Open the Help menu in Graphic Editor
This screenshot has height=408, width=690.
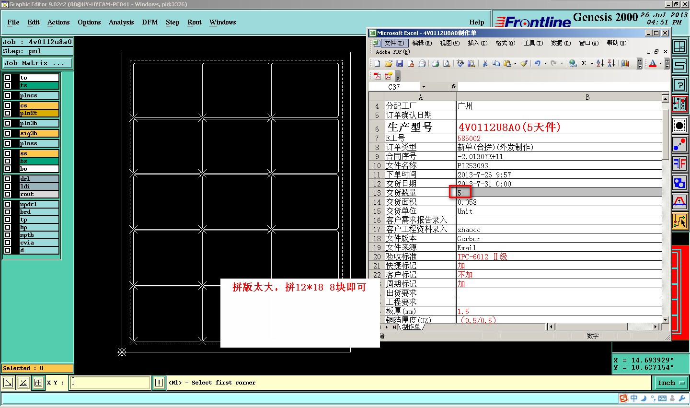[x=477, y=22]
